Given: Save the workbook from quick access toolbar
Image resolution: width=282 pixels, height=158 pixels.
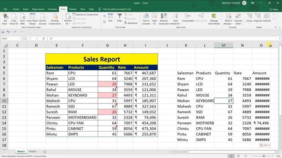Looking at the screenshot, I should pos(3,32).
